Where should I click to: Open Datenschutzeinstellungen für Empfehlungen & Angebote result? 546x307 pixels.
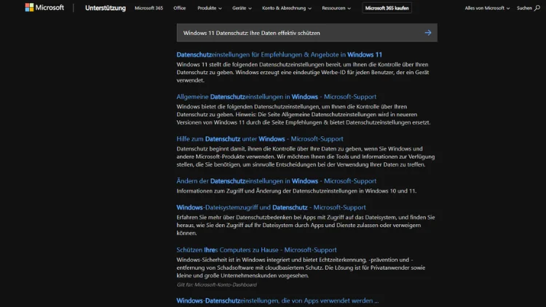click(x=279, y=55)
